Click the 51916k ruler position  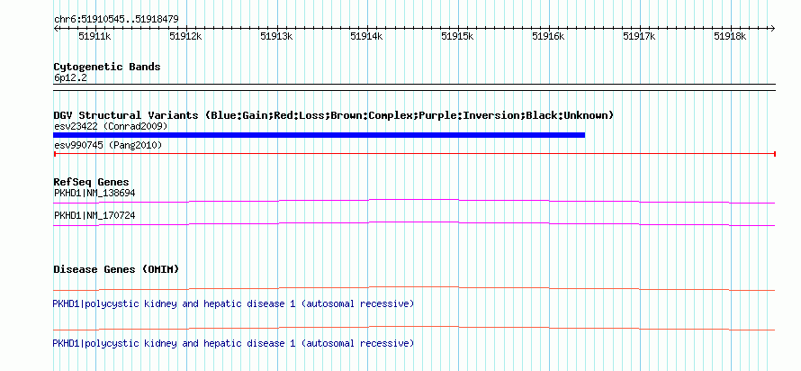549,36
